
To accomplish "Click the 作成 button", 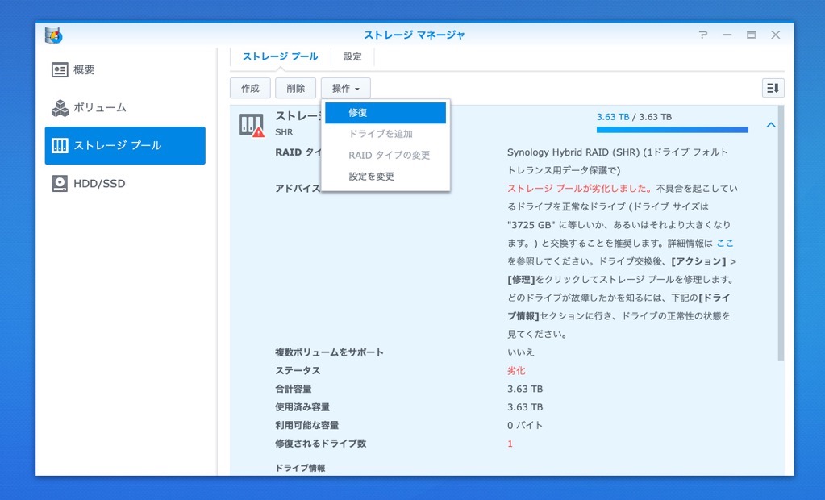I will tap(251, 89).
